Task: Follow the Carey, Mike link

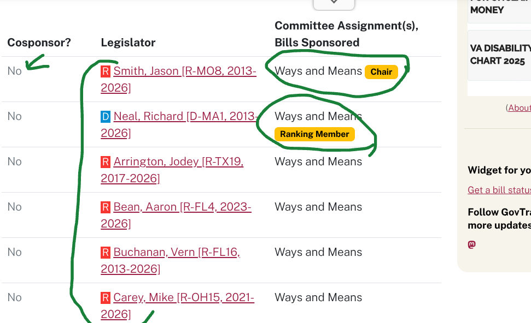Action: click(183, 297)
